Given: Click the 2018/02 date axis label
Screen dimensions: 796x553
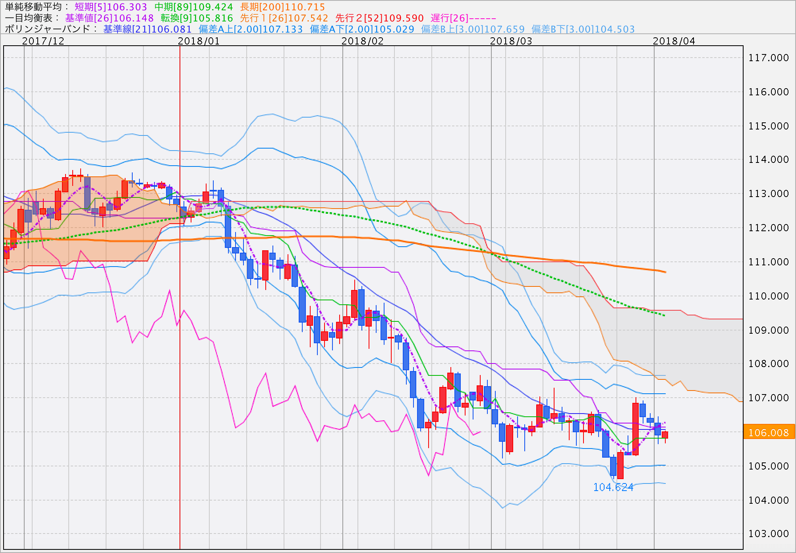Looking at the screenshot, I should click(363, 41).
